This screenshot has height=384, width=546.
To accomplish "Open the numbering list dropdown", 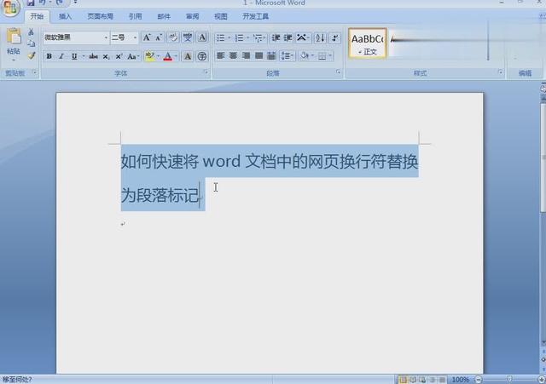I will pyautogui.click(x=247, y=37).
